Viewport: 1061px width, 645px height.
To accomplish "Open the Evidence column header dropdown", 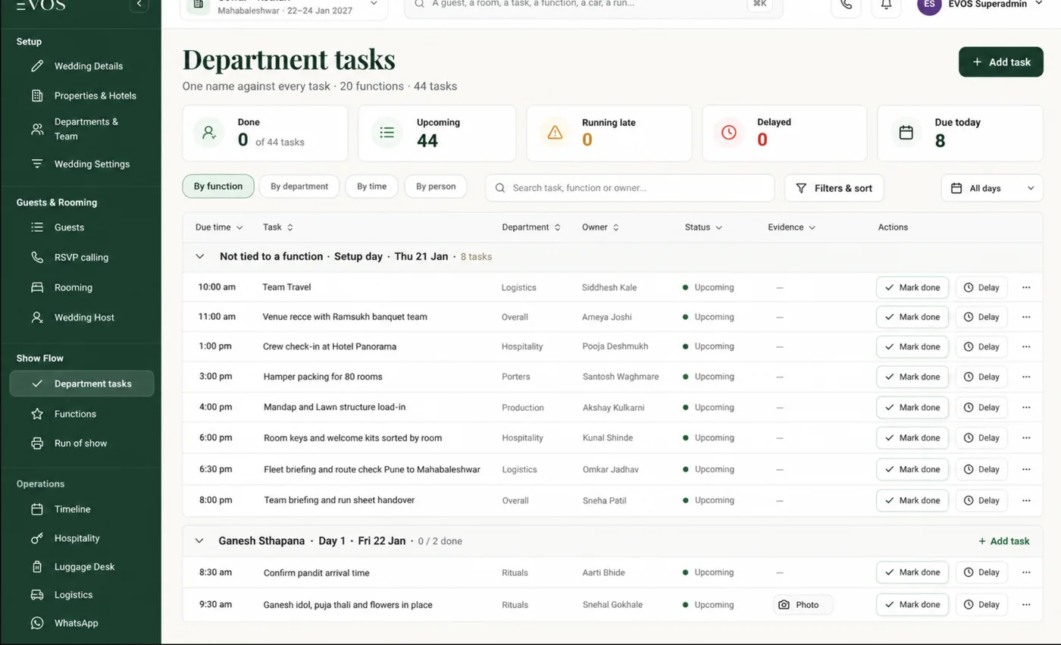I will tap(791, 227).
